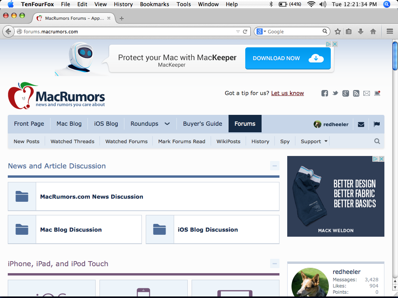Viewport: 398px width, 298px height.
Task: Open Watched Threads
Action: point(72,141)
